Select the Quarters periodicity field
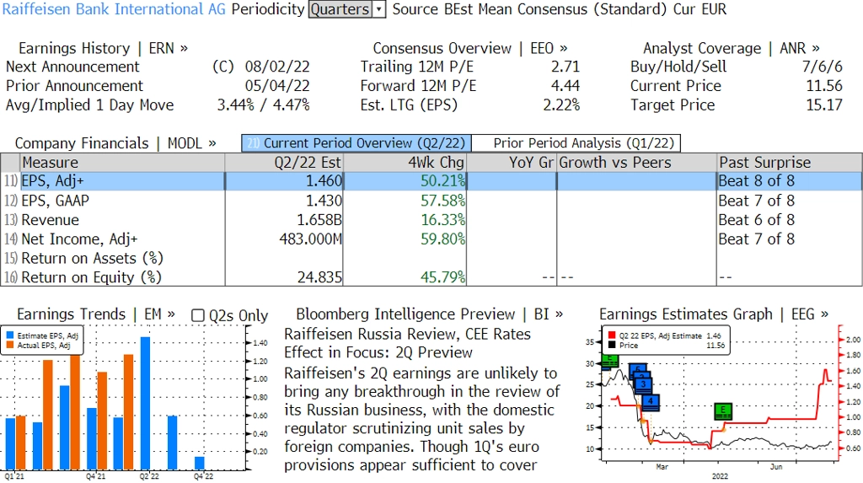The width and height of the screenshot is (863, 483). click(340, 9)
